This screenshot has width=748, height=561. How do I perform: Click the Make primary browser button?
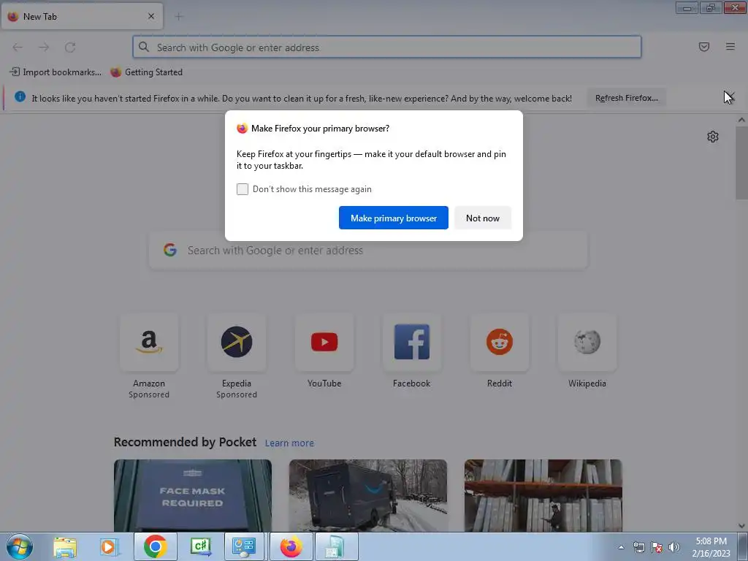[394, 218]
